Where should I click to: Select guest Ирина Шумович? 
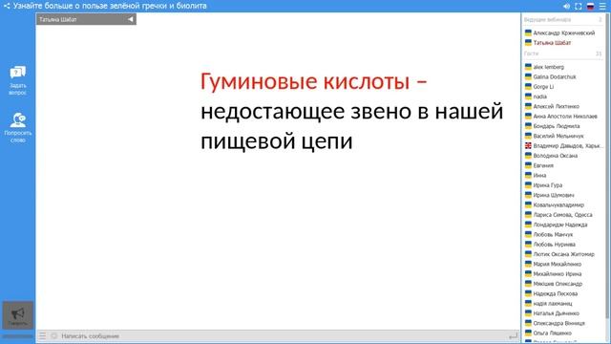pos(554,195)
